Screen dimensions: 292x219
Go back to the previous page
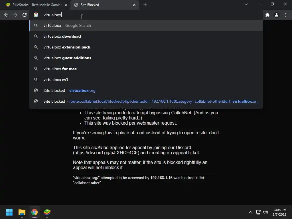pyautogui.click(x=6, y=15)
